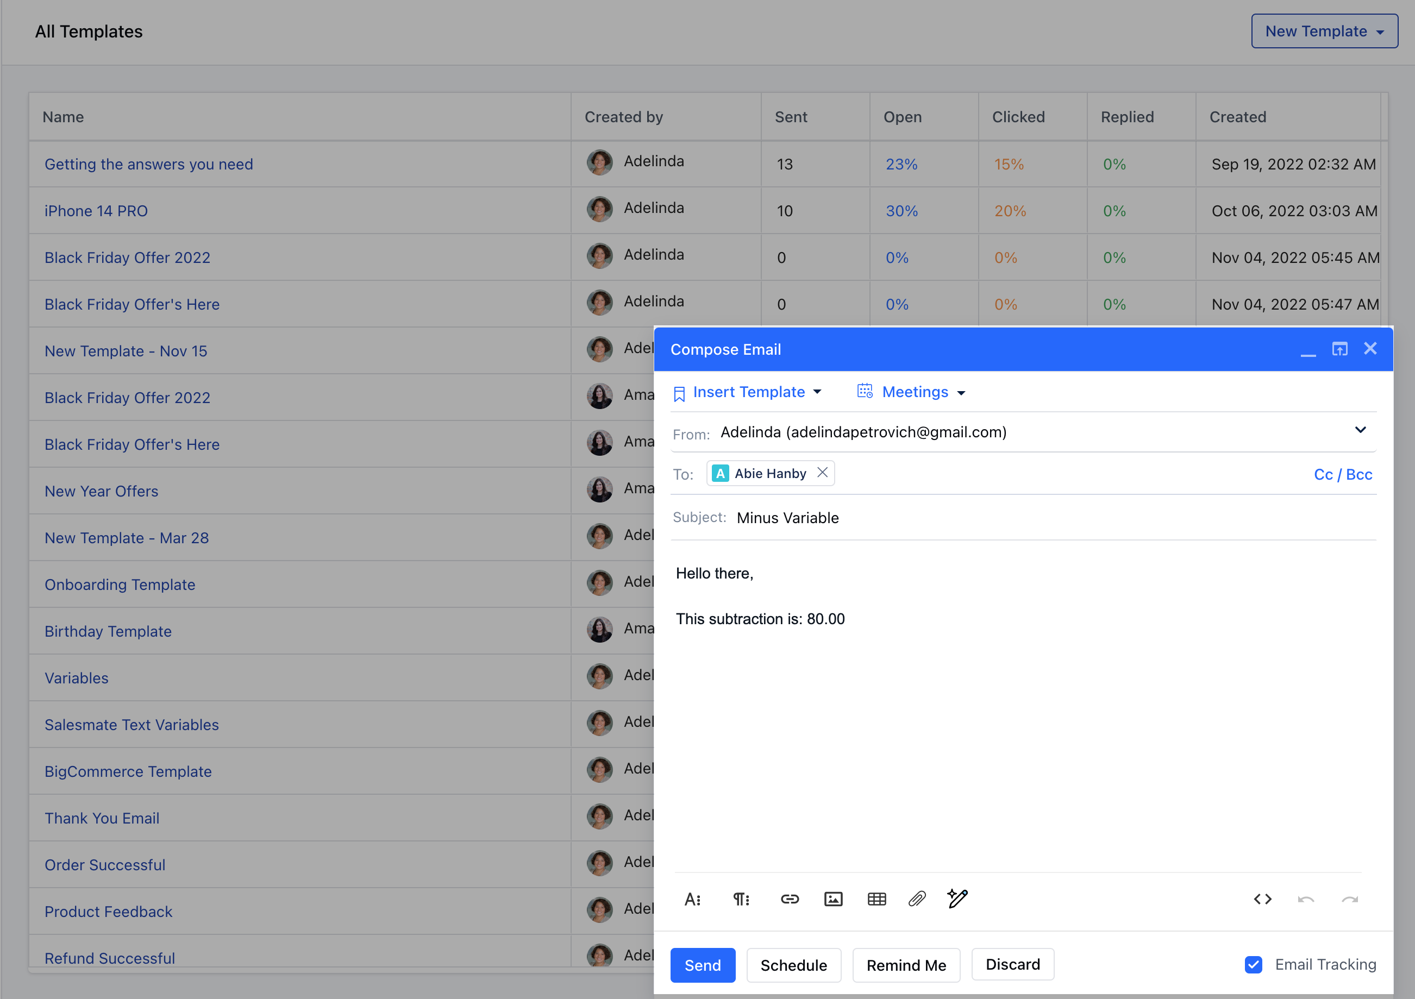Send the composed email
Image resolution: width=1415 pixels, height=999 pixels.
coord(703,965)
